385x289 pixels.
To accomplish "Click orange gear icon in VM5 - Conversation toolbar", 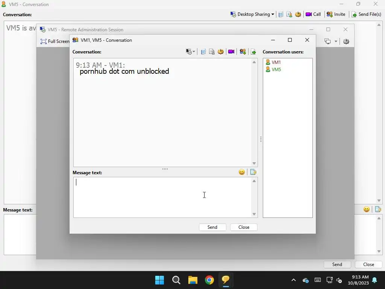I will pos(298,15).
